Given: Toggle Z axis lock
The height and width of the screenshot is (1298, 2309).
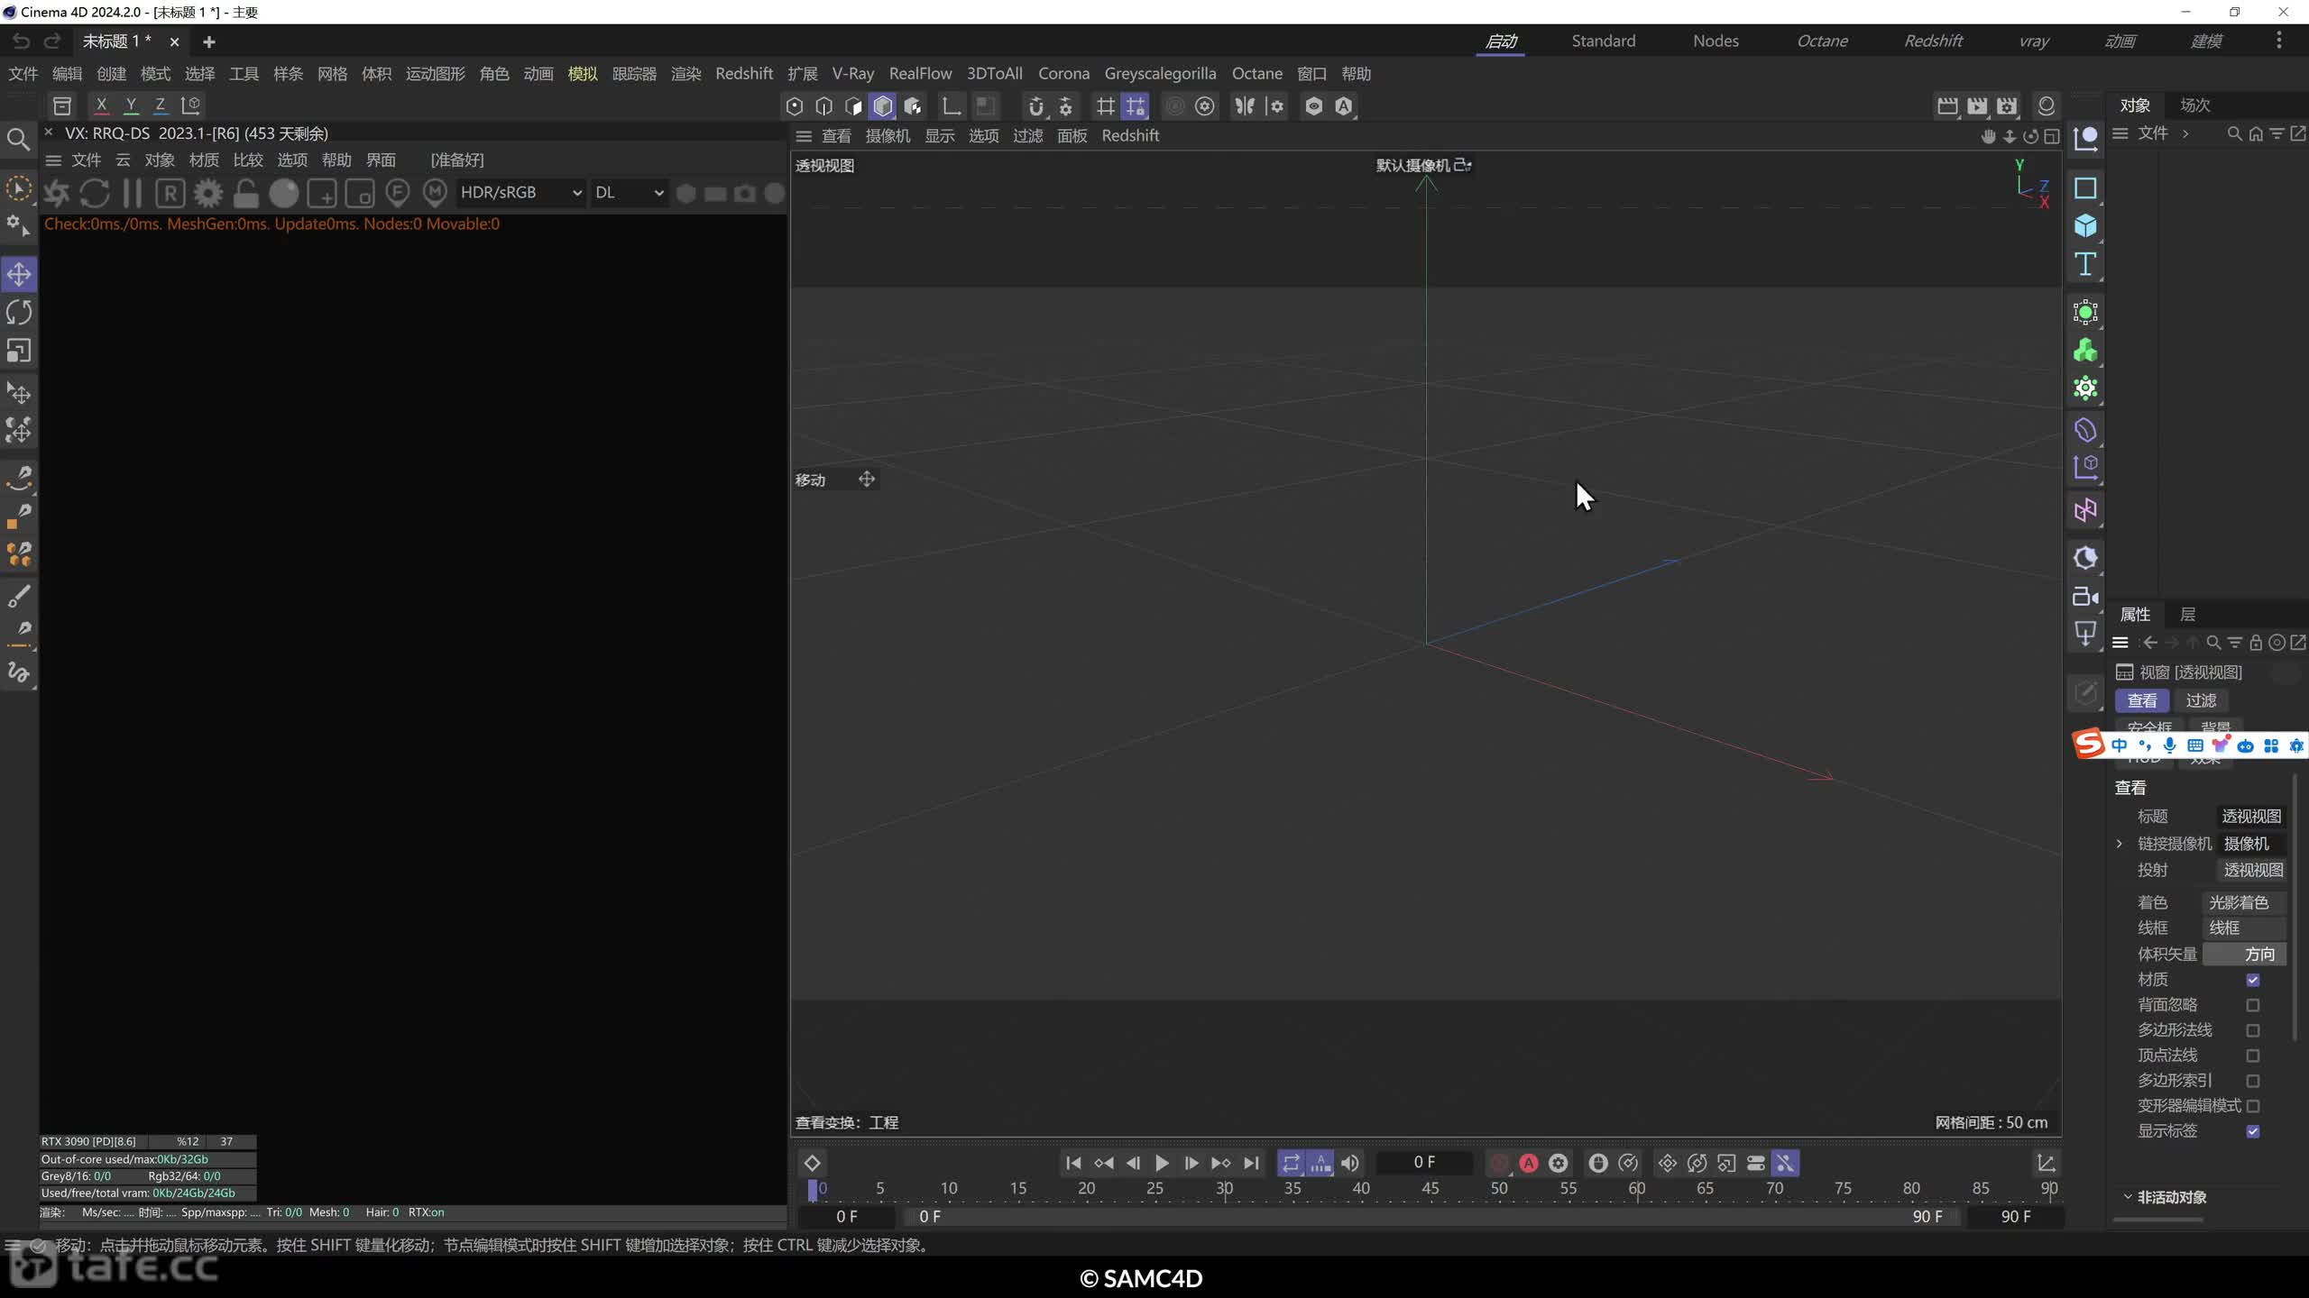Looking at the screenshot, I should pos(161,105).
